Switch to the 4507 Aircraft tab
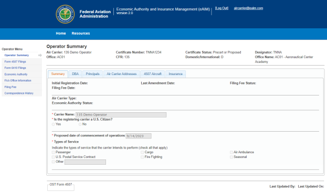 click(152, 74)
